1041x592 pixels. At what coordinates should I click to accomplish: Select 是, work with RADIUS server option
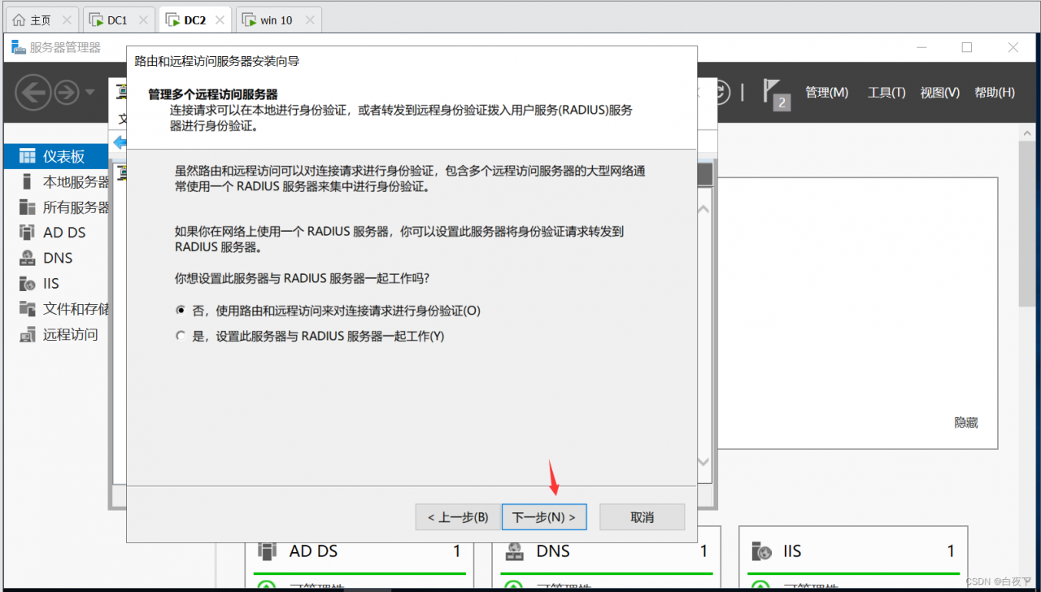click(181, 335)
